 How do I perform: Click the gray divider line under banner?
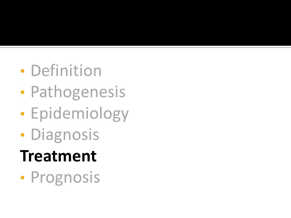coord(145,47)
